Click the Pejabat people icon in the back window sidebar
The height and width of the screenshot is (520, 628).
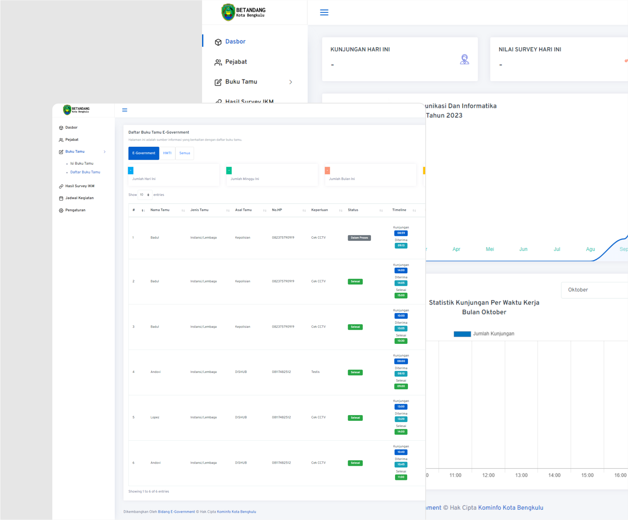point(218,63)
